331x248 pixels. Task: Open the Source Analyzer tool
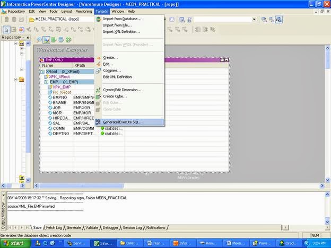[x=39, y=40]
